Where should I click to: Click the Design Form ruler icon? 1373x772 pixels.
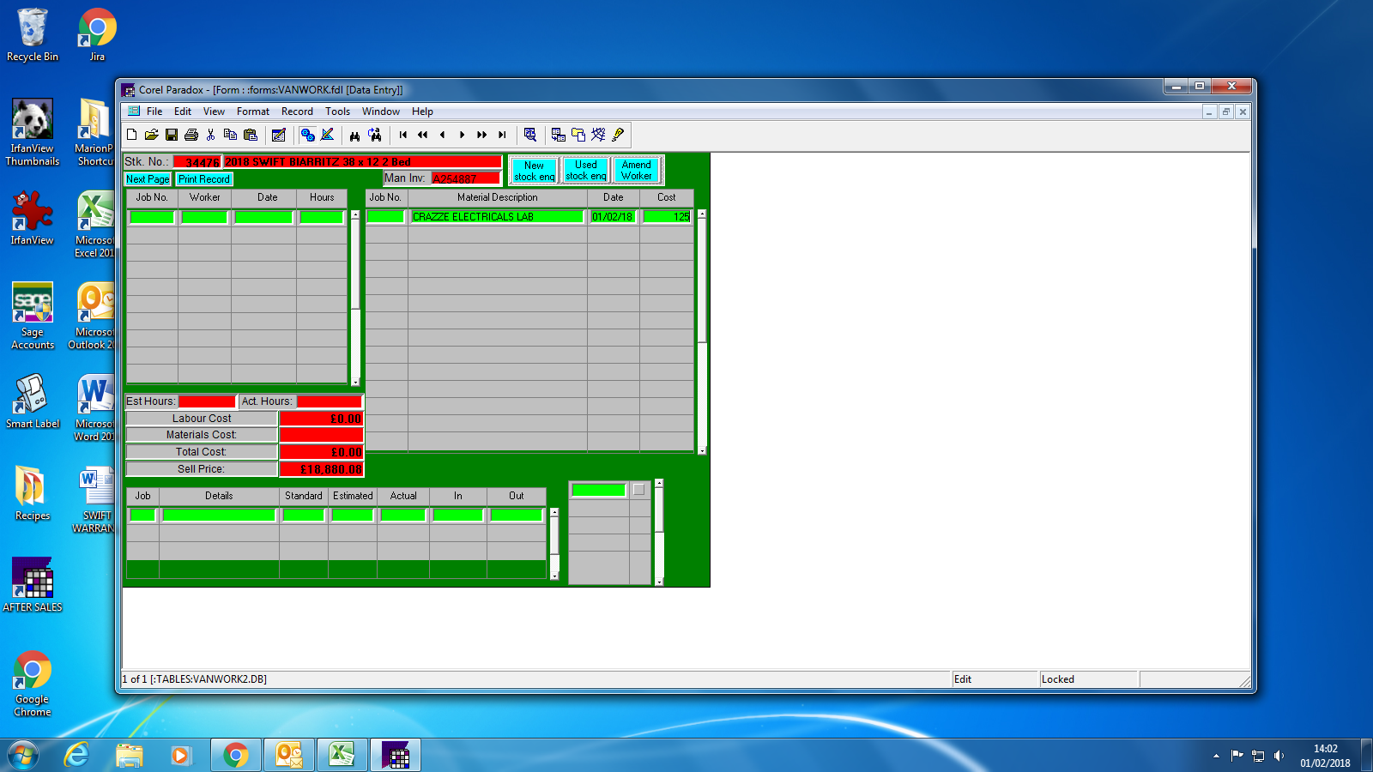coord(327,135)
